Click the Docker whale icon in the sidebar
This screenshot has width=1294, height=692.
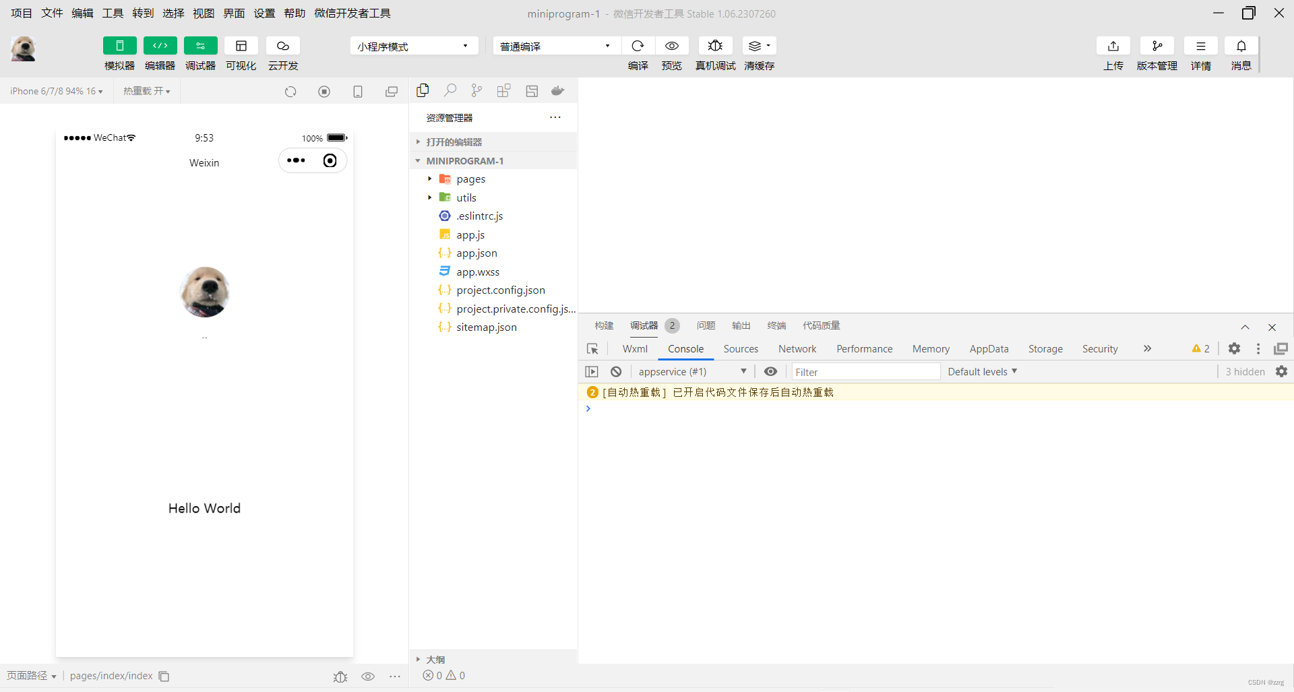coord(557,90)
